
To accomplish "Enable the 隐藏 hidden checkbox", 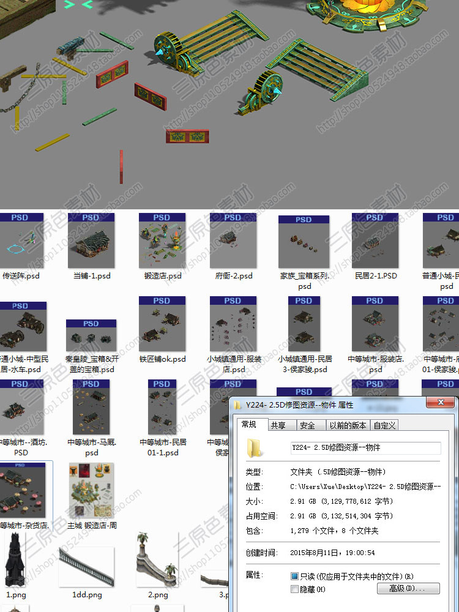I will [x=295, y=589].
